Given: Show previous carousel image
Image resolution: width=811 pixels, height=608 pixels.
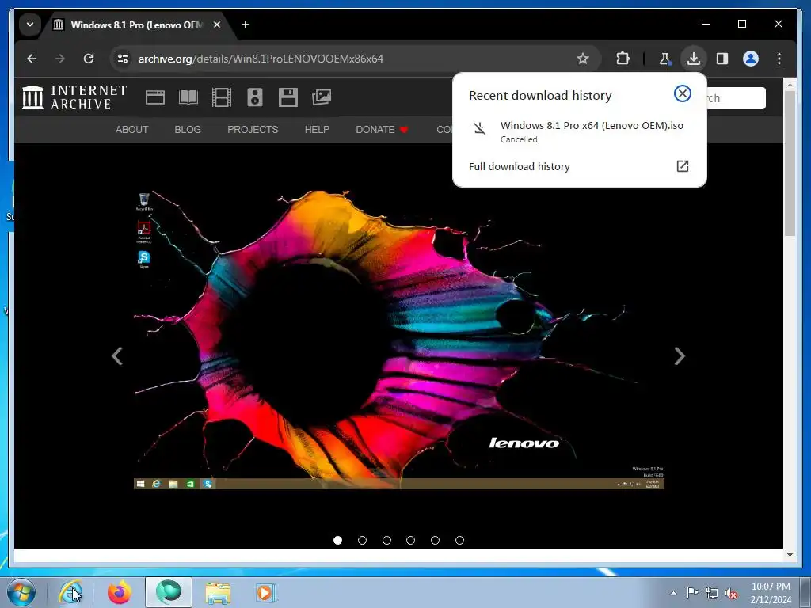Looking at the screenshot, I should (117, 355).
